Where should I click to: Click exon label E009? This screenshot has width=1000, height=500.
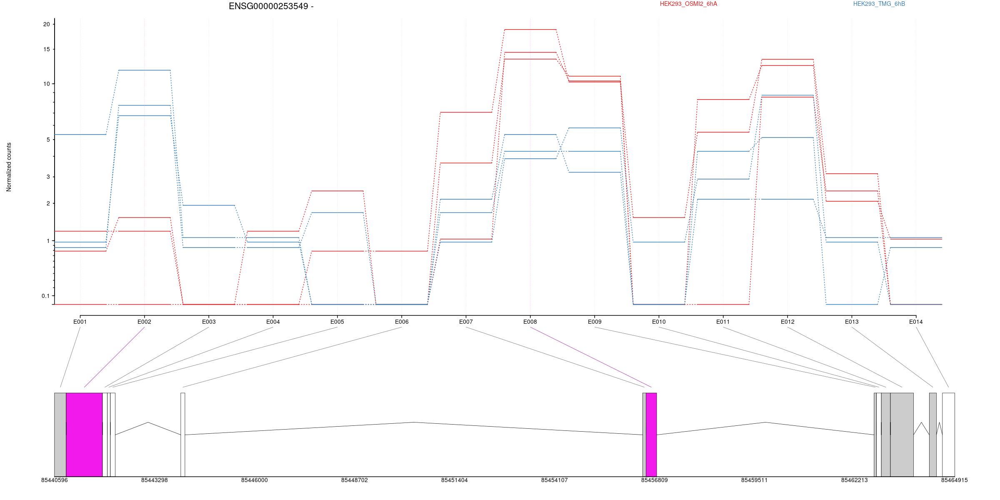(x=595, y=322)
